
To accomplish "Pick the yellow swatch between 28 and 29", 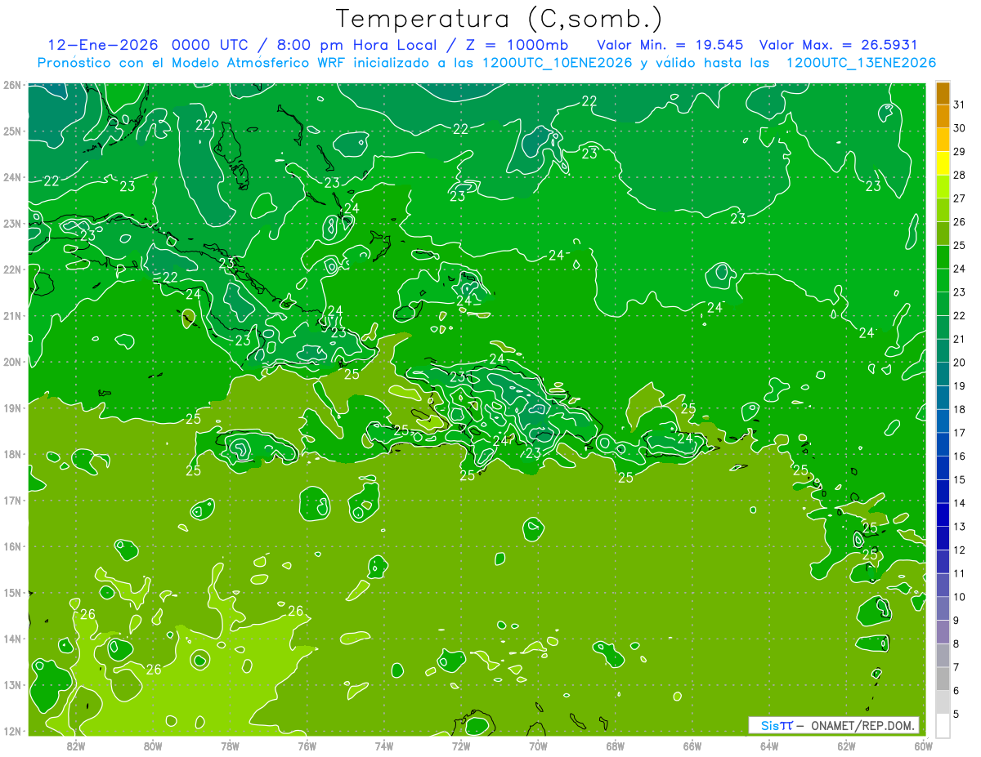I will coord(943,163).
